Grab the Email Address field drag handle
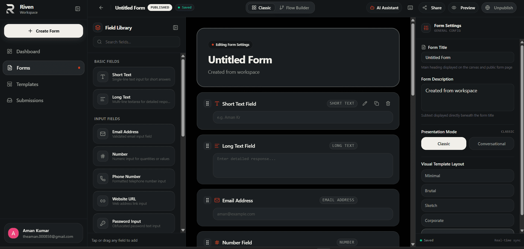The height and width of the screenshot is (249, 524). pos(207,200)
